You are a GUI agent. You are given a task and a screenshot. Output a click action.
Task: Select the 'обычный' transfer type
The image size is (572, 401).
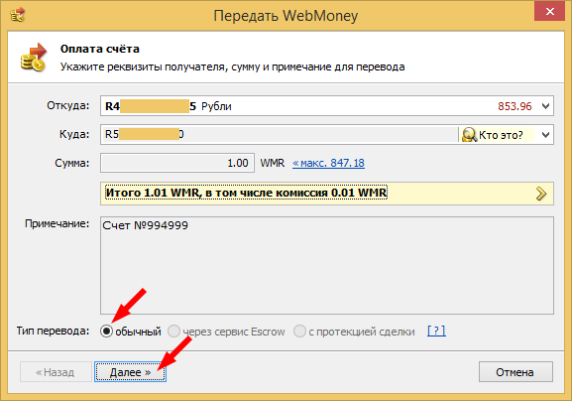106,332
